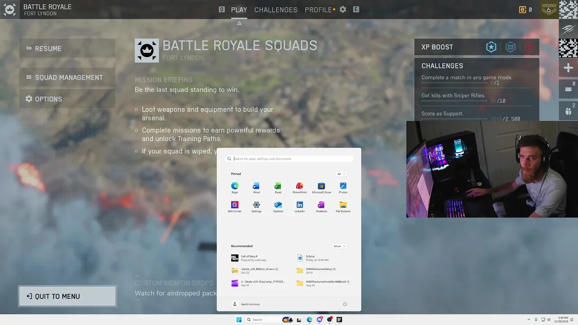Click the taskbar microphone tray icon
This screenshot has width=578, height=325.
coord(536,320)
